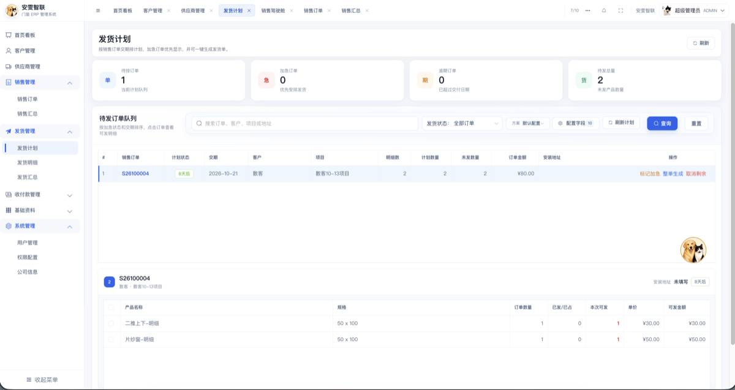
Task: Click the 重置 button
Action: point(696,123)
